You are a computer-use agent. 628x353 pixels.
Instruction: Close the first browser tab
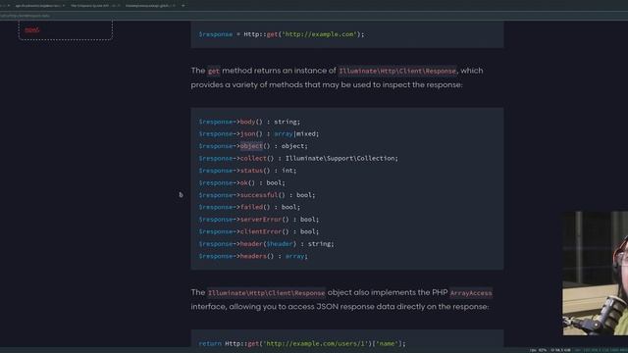click(63, 6)
